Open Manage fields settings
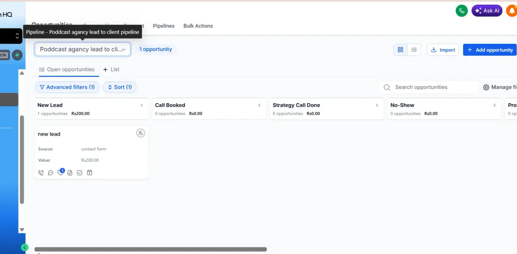517x254 pixels. 500,87
